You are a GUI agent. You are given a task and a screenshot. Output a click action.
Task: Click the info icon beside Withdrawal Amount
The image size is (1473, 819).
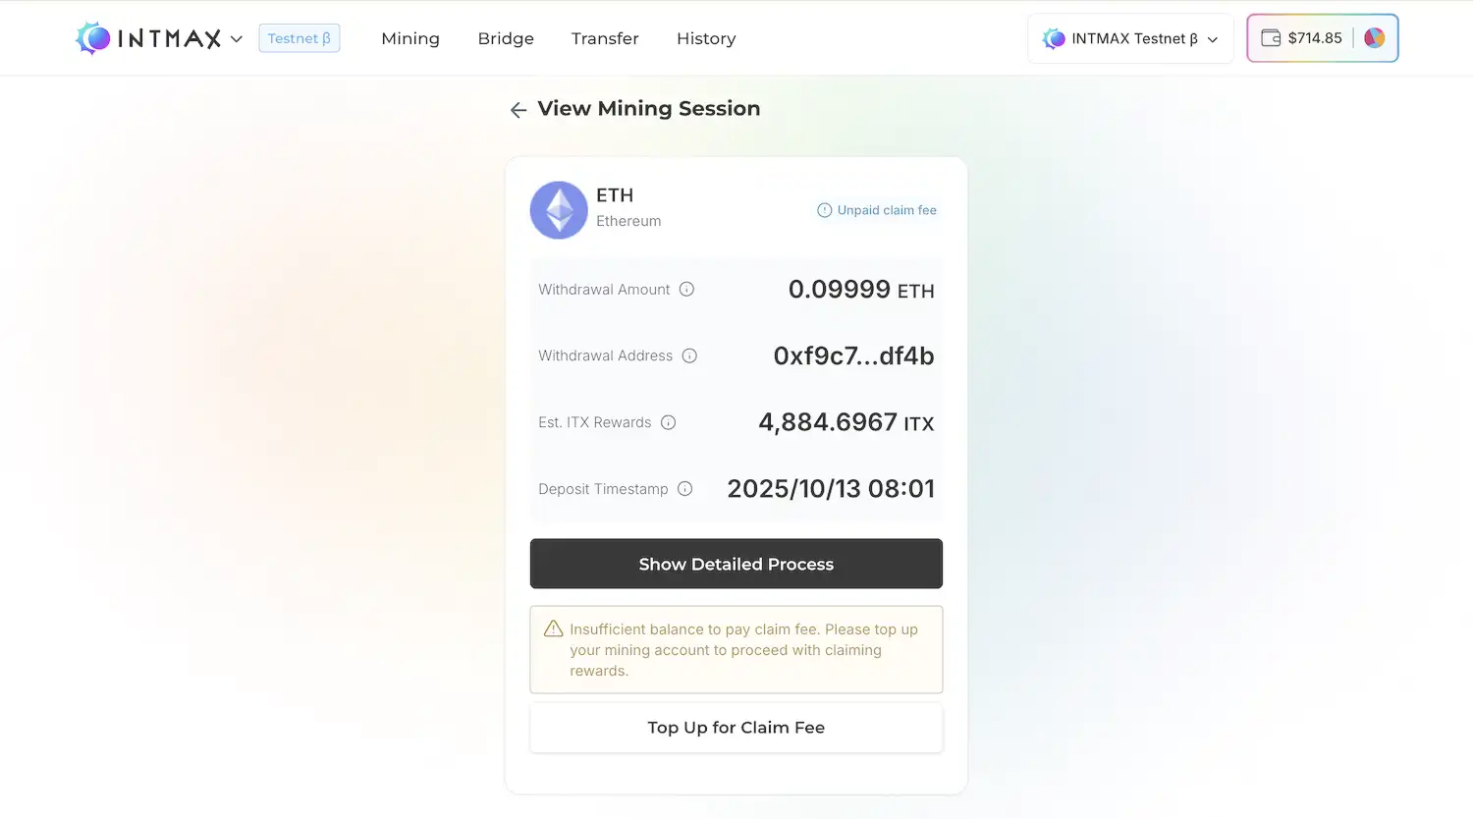689,290
